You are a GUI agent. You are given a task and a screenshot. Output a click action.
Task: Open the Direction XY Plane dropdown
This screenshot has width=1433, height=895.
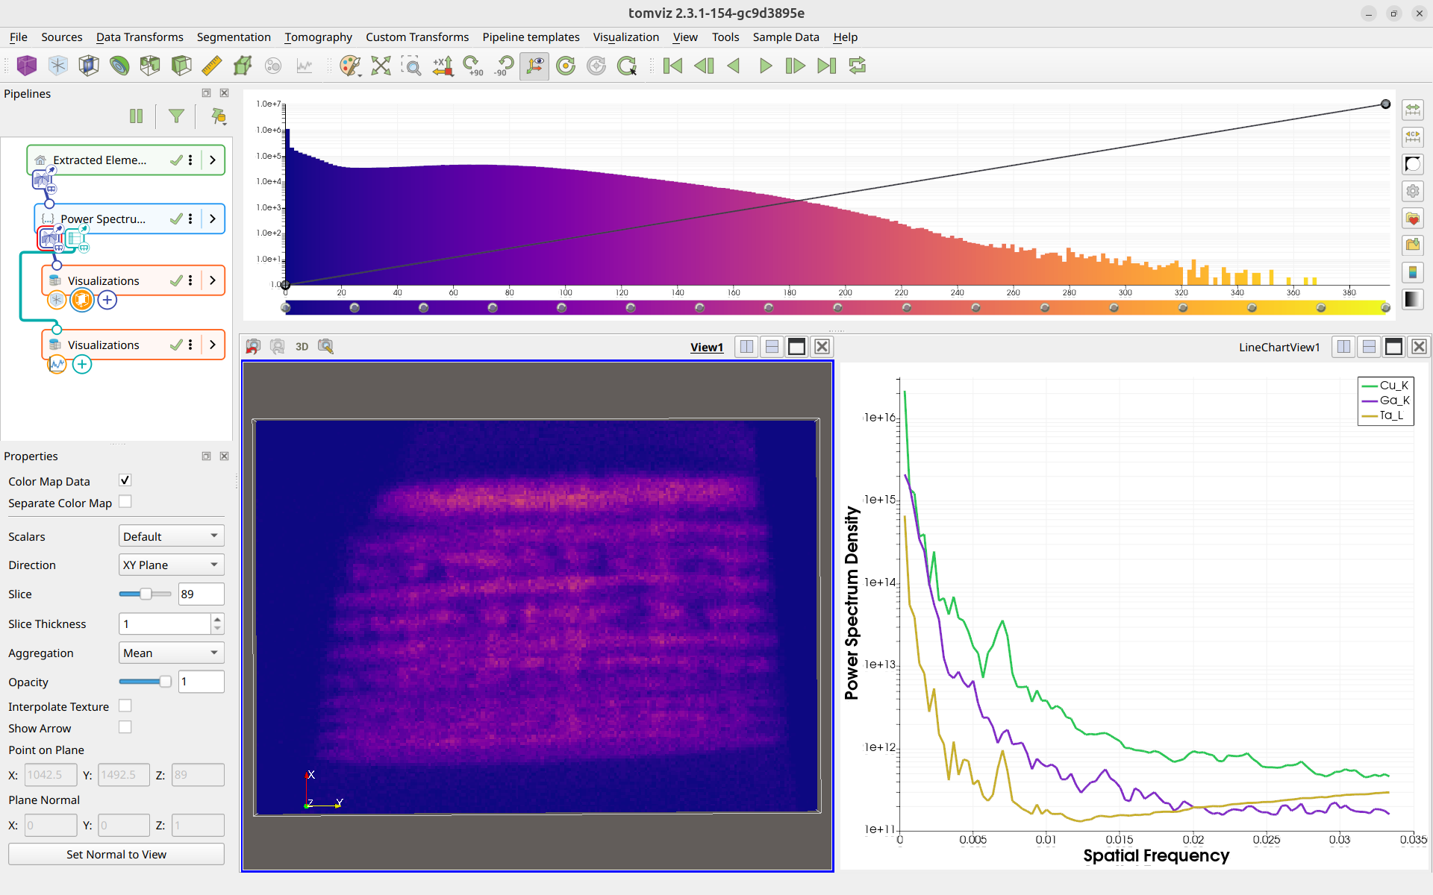[x=172, y=565]
